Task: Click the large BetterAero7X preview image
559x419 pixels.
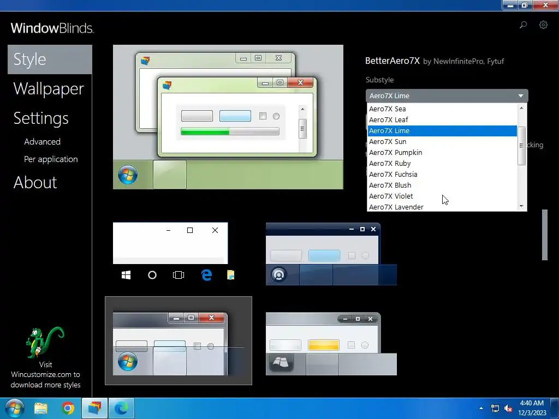Action: [228, 117]
